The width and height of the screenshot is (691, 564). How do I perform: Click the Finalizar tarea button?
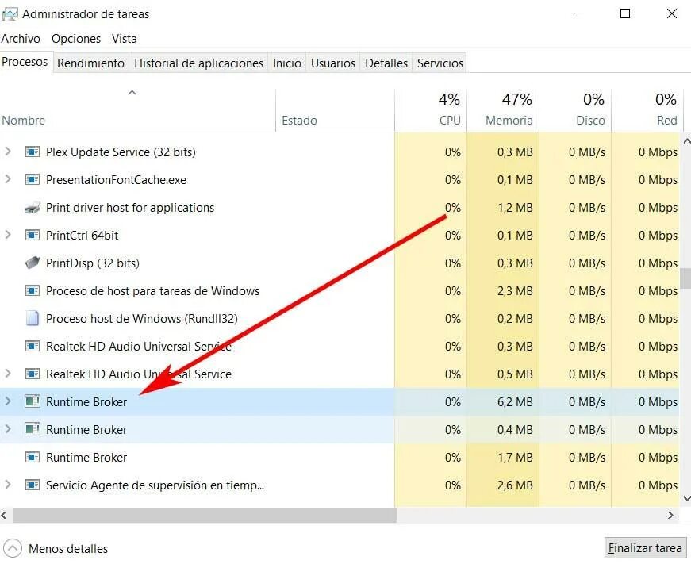point(645,548)
